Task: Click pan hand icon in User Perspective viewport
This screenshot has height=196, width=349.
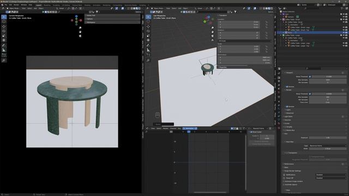Action: 213,32
